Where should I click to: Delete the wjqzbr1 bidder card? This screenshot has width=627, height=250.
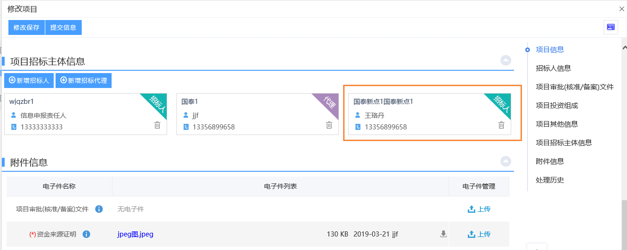157,125
